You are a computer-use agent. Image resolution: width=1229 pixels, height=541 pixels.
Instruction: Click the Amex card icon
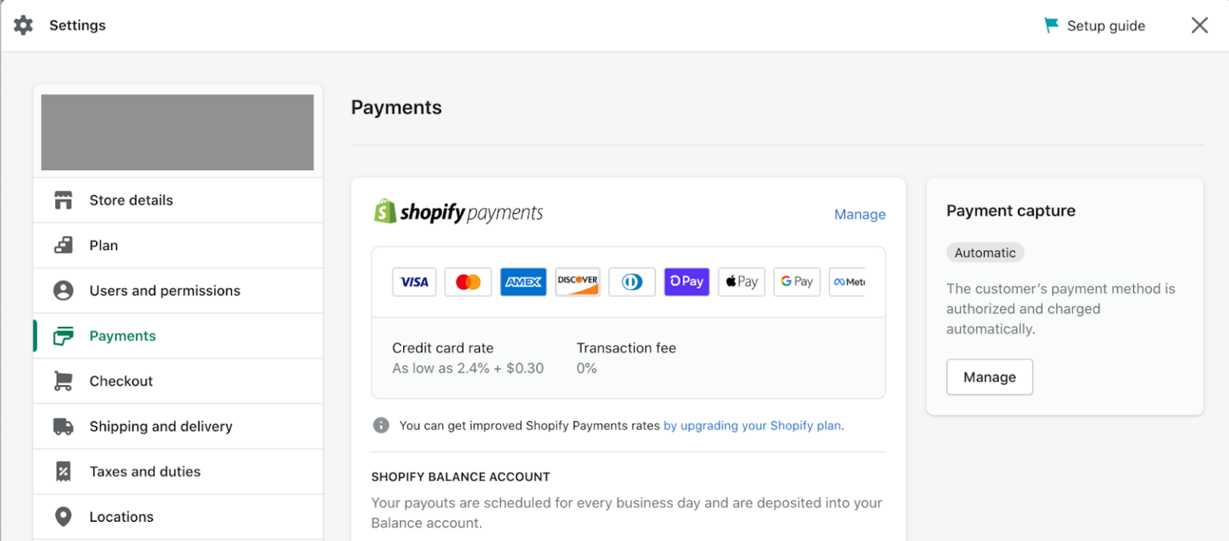coord(523,281)
